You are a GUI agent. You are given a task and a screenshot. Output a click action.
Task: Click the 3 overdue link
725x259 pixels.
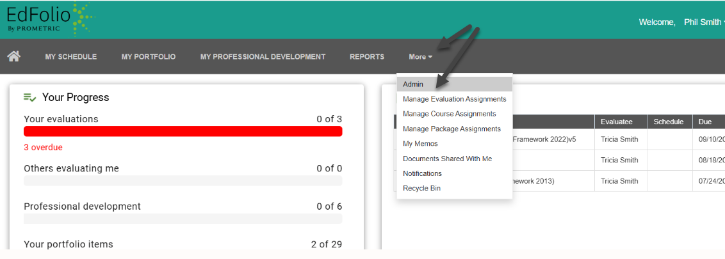click(x=43, y=148)
